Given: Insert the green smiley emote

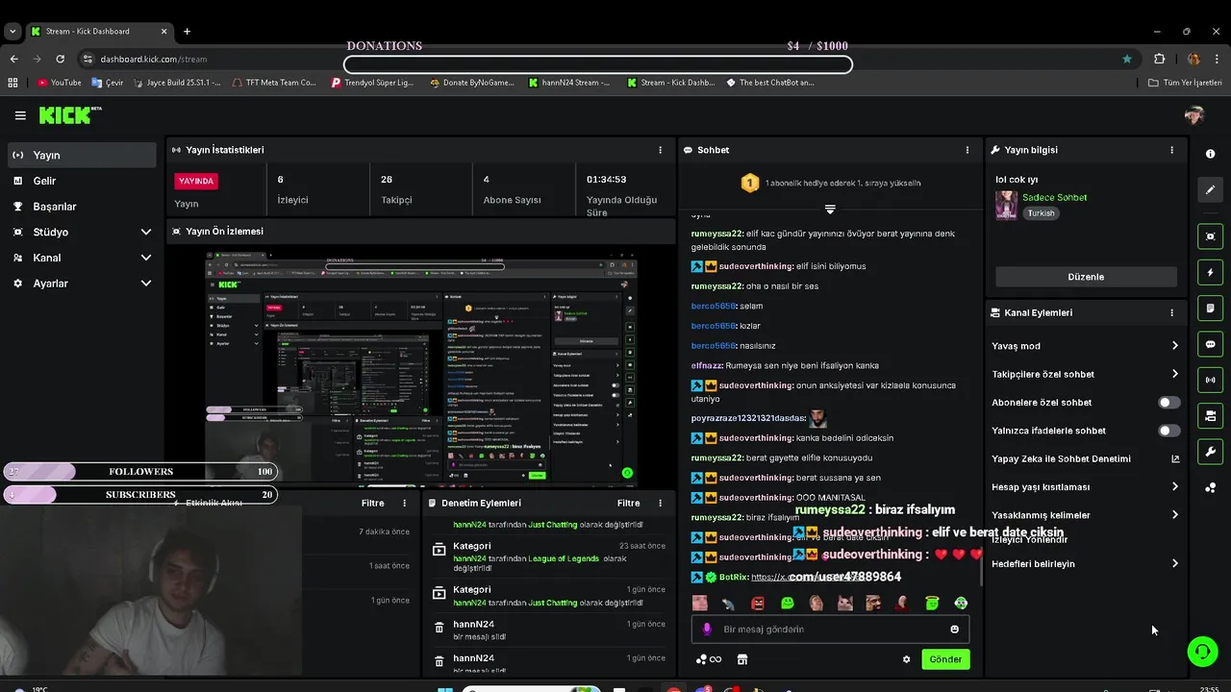Looking at the screenshot, I should [787, 603].
